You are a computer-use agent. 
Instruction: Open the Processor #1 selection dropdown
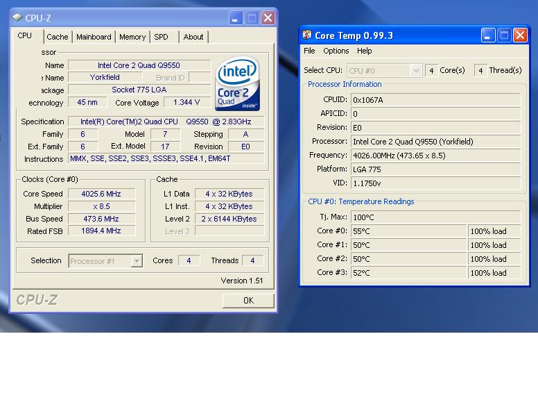coord(137,261)
